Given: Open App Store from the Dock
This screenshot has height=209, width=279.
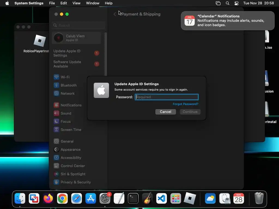Looking at the screenshot, I should (x=90, y=198).
